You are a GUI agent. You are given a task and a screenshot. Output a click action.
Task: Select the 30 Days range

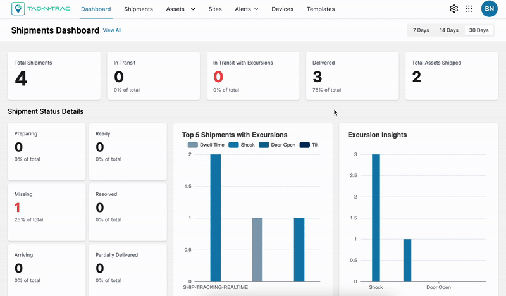click(479, 30)
